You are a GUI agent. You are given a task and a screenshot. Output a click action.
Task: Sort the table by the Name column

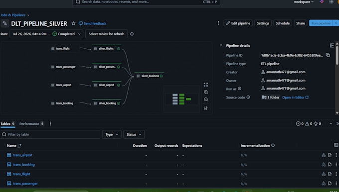click(x=14, y=146)
